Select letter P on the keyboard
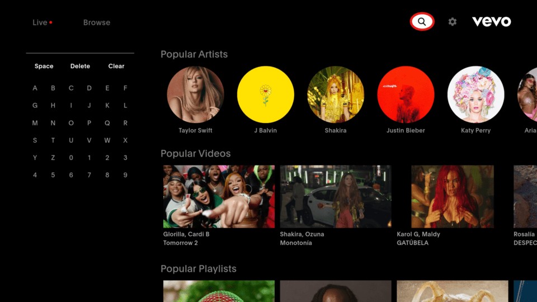The width and height of the screenshot is (537, 302). pos(89,123)
